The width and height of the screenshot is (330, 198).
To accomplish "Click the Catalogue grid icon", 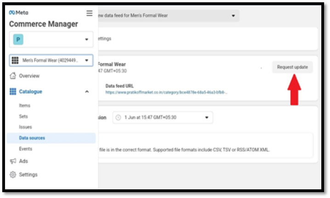I will [13, 92].
